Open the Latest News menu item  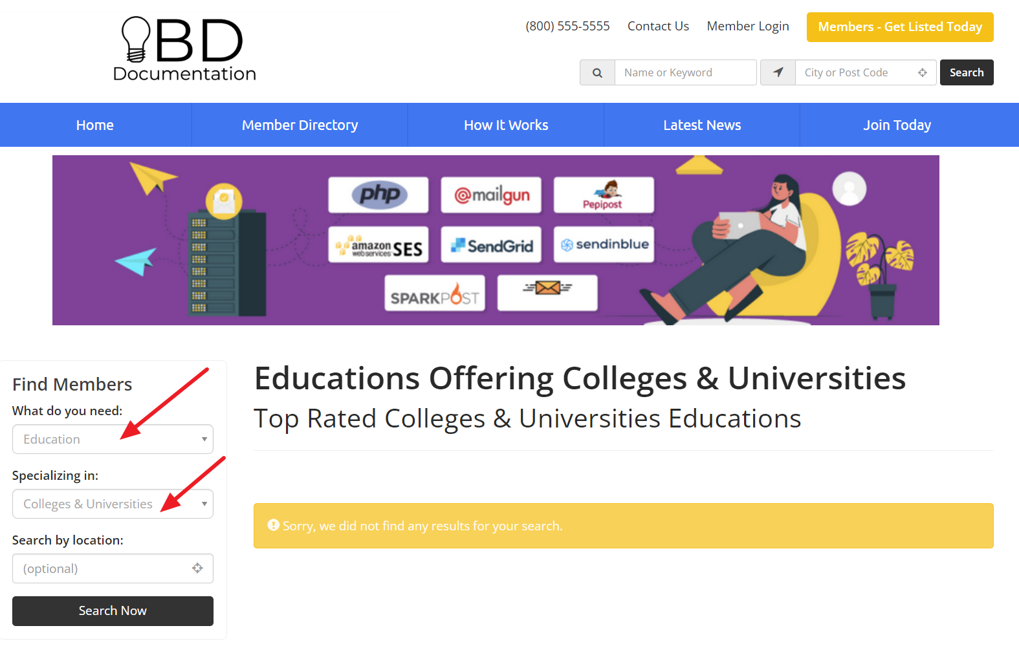point(702,125)
